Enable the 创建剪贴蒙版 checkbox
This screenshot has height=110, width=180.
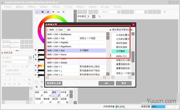pos(4,70)
